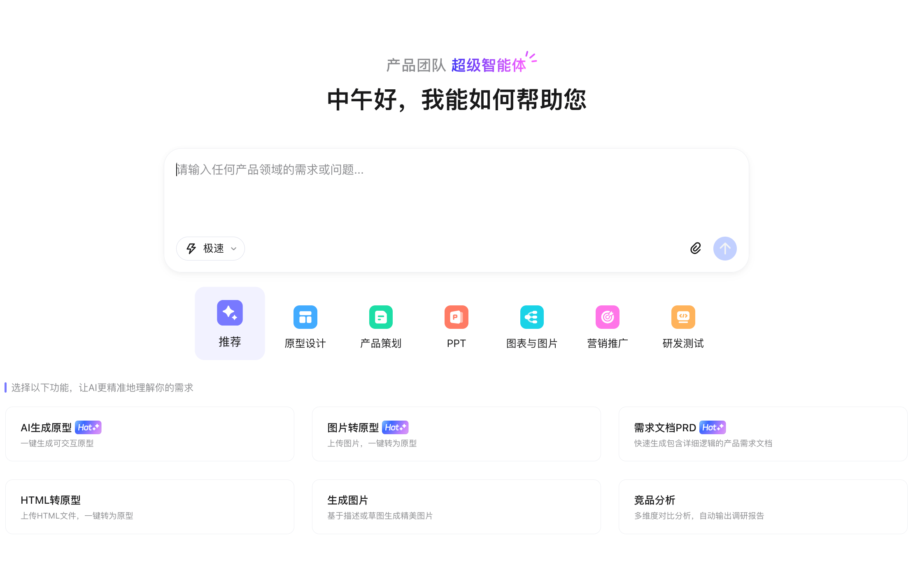This screenshot has height=577, width=913.
Task: Open 图表与图片 category icon
Action: click(532, 317)
